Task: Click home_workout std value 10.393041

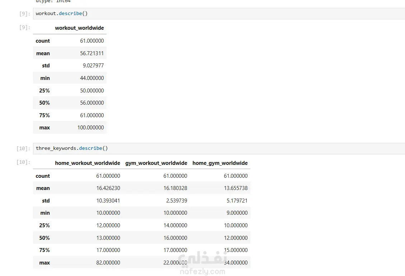Action: (x=108, y=201)
